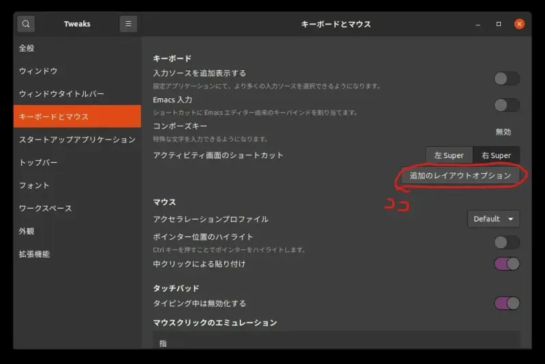Maximize the Tweaks window
The image size is (545, 364).
tap(499, 24)
